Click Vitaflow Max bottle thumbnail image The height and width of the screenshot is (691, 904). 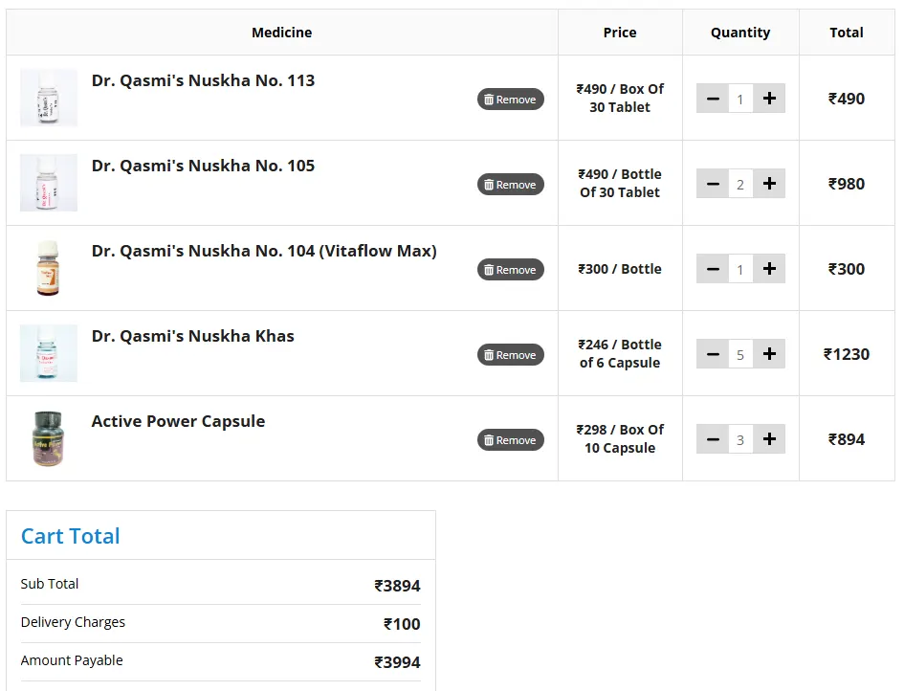pyautogui.click(x=49, y=268)
